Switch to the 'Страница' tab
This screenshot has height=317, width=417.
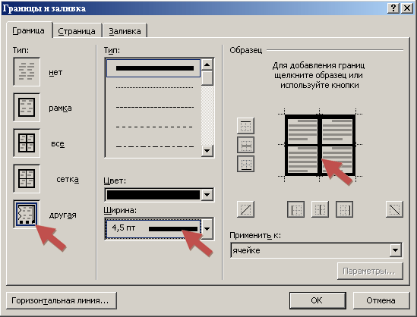click(x=77, y=31)
